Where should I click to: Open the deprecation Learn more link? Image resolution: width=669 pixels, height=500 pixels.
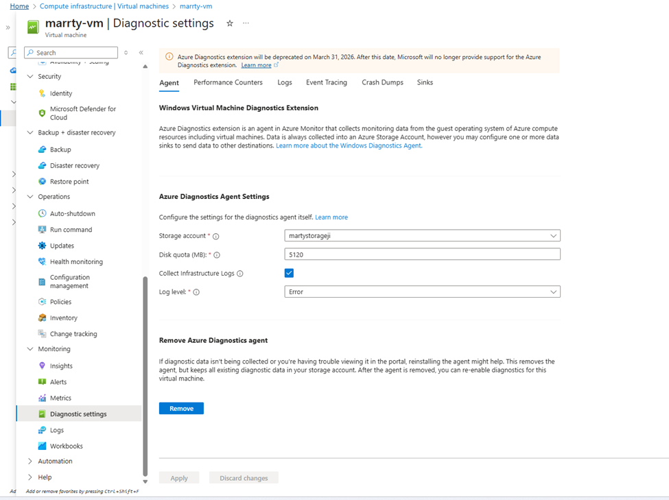tap(257, 65)
